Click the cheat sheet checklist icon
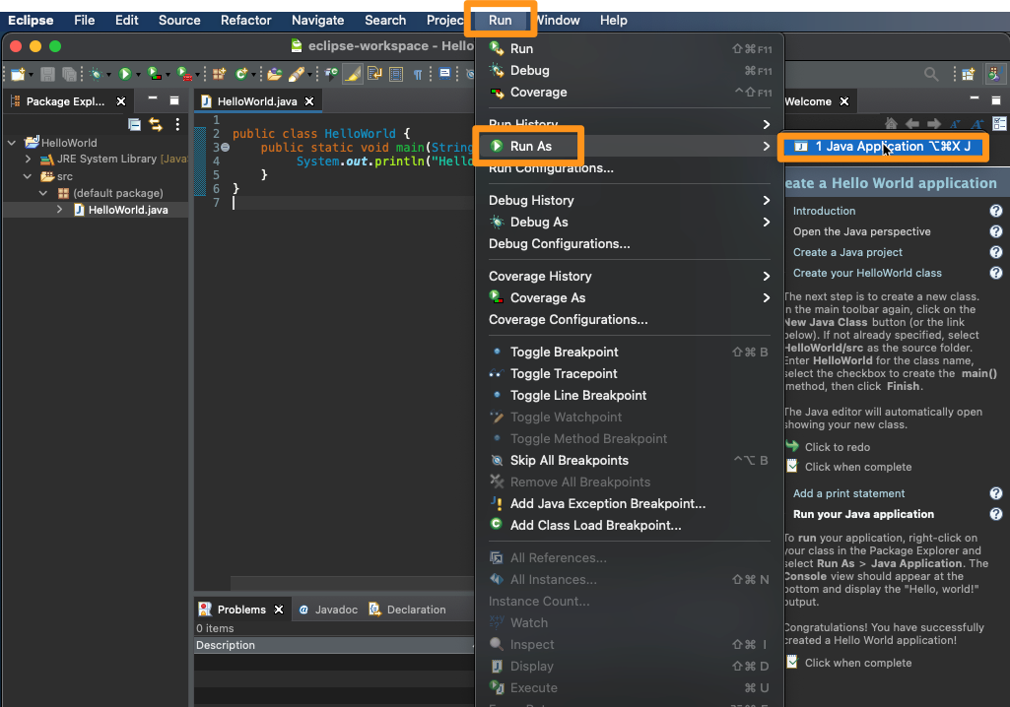The image size is (1010, 707). tap(999, 124)
